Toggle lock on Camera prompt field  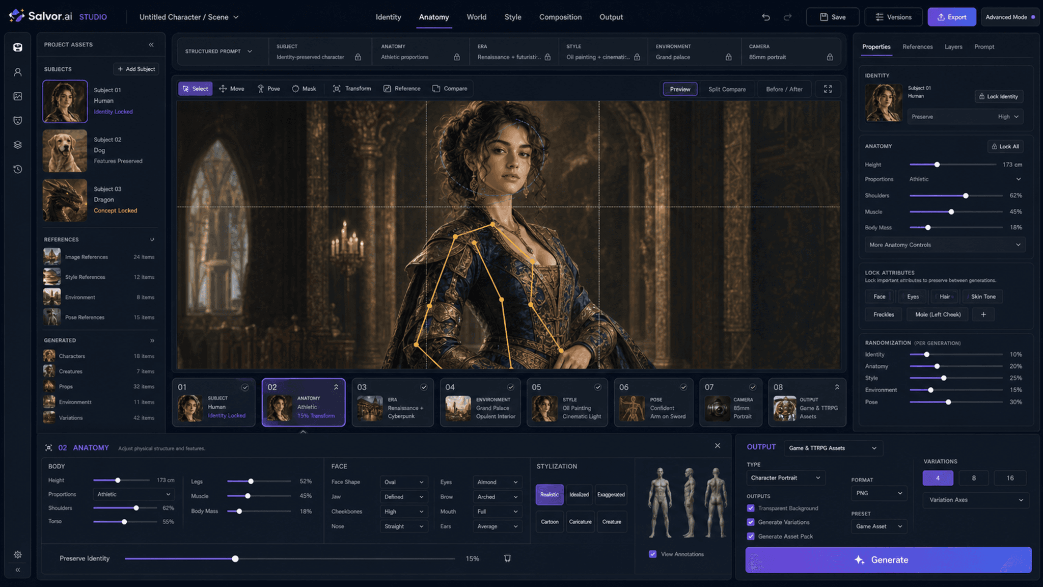(830, 57)
